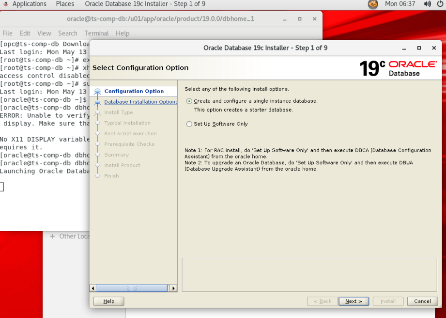Click the 'This option creates a starter database' text
The height and width of the screenshot is (318, 446).
click(x=244, y=110)
